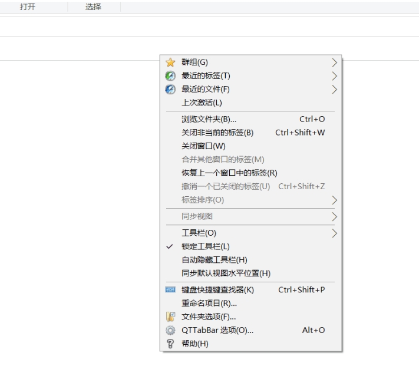Click the keyboard icon for 键盘快捷键查找器
This screenshot has width=419, height=366.
pos(170,290)
